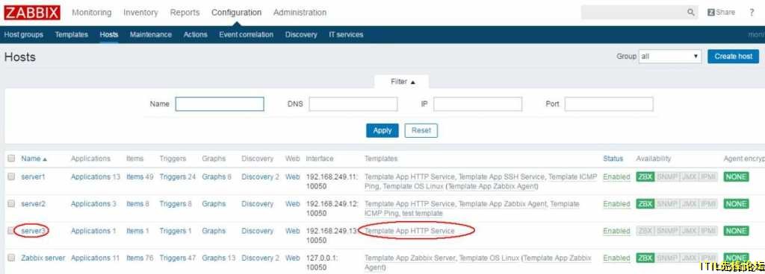Click ZBX availability badge for server2
This screenshot has height=274, width=765.
(x=645, y=204)
